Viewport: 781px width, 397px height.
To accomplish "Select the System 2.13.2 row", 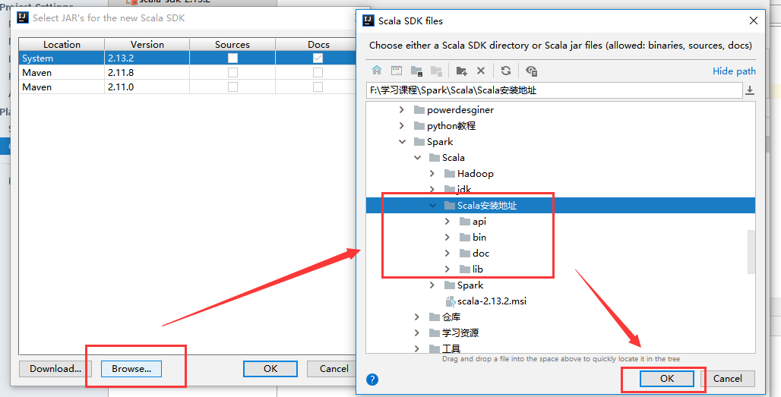I will [188, 58].
